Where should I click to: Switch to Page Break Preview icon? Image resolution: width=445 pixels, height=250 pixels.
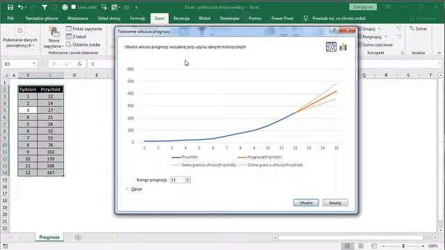coord(374,246)
